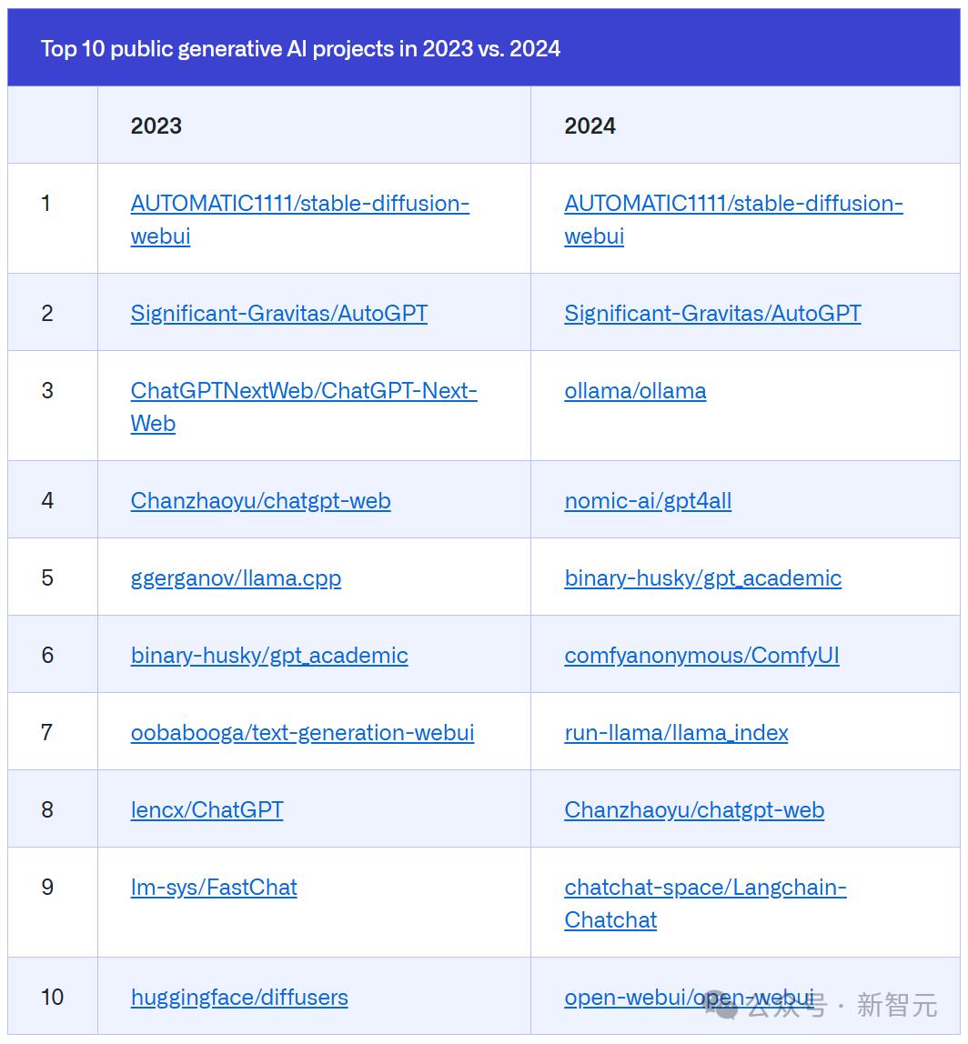Click 2024 Significant-Gravitas/AutoGPT link
Image resolution: width=968 pixels, height=1044 pixels.
point(713,313)
